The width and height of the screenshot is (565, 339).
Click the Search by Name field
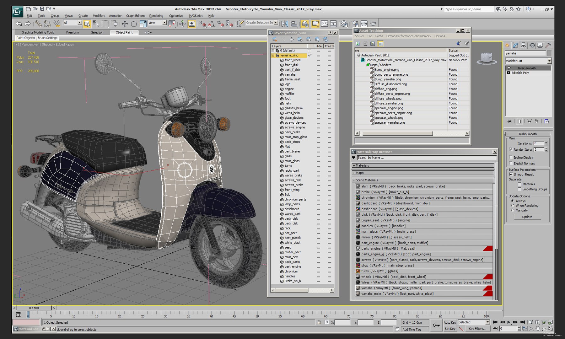426,158
